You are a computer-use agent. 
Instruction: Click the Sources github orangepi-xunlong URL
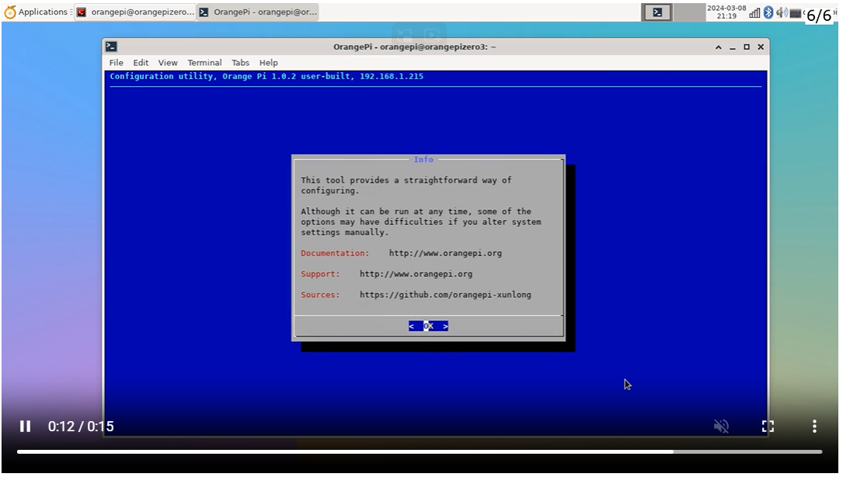click(x=445, y=295)
